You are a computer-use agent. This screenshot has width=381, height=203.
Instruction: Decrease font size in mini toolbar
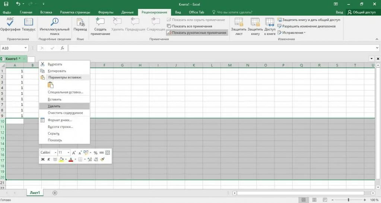tap(80, 152)
